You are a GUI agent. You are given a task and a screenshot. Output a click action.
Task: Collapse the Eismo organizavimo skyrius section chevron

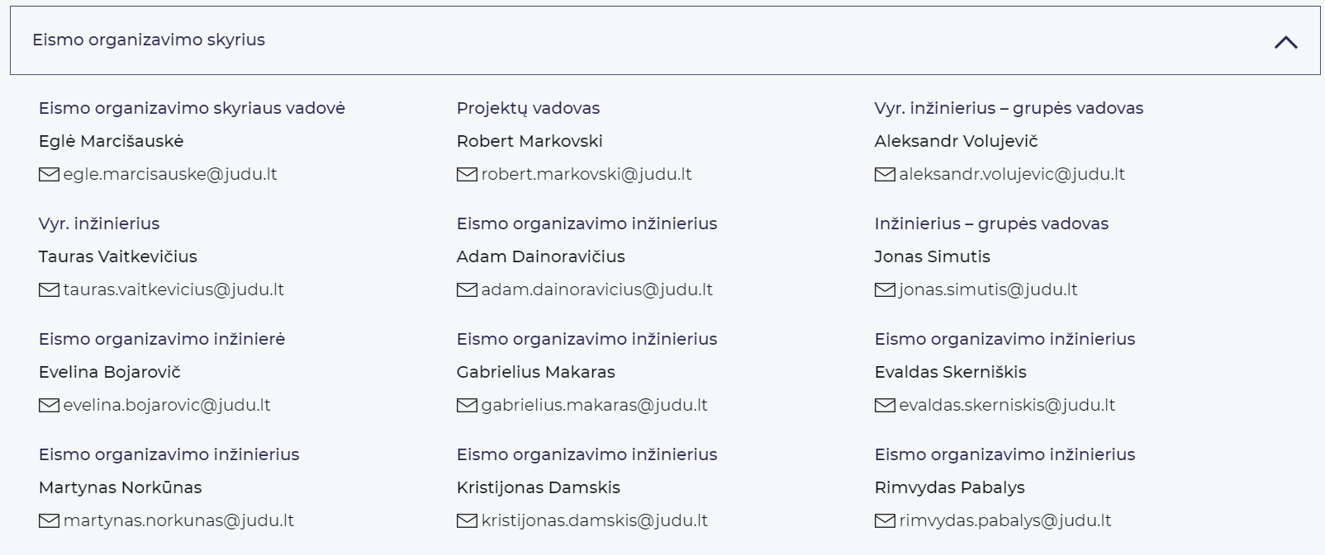[1285, 42]
